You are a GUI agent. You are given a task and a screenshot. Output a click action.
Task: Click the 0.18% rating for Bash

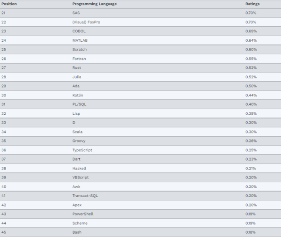(x=251, y=232)
